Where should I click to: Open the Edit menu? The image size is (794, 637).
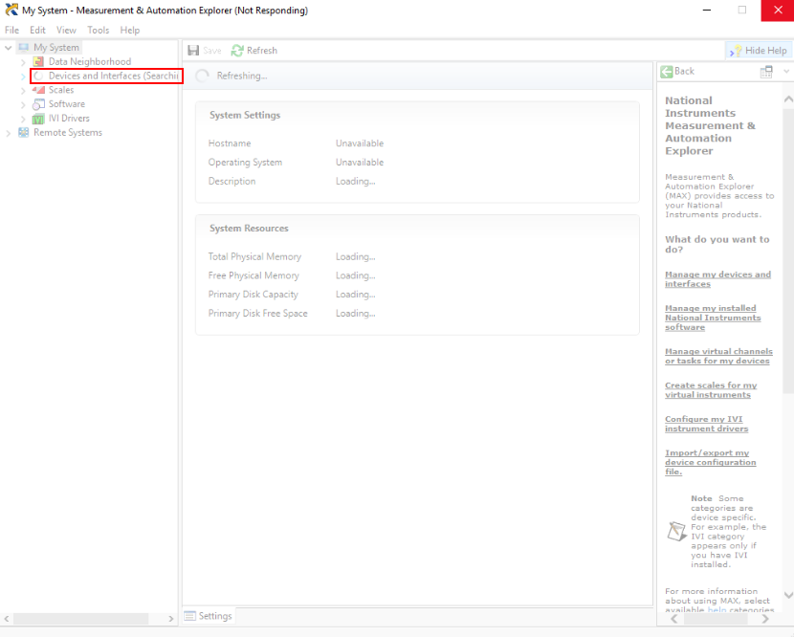[x=37, y=30]
